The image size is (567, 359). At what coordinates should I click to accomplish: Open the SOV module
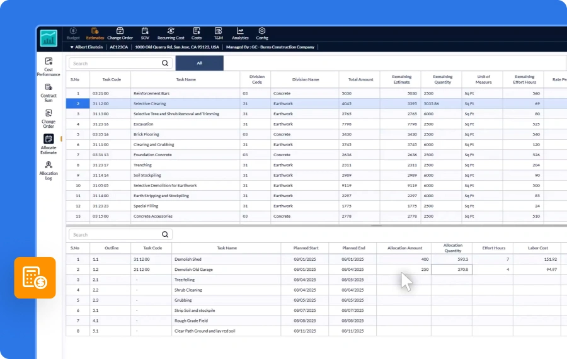(145, 33)
